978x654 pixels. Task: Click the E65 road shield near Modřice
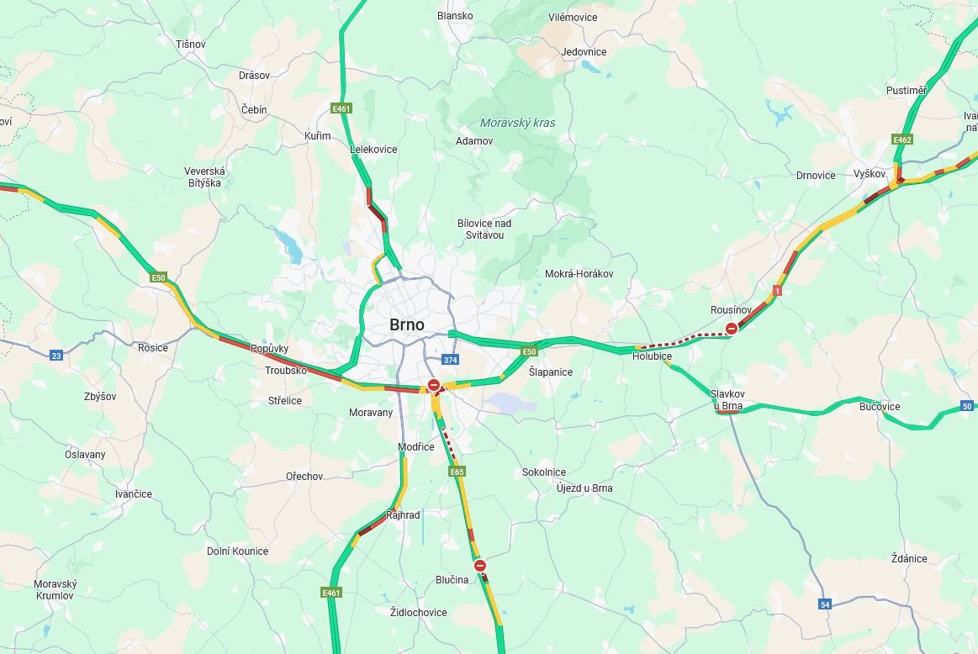click(x=457, y=472)
